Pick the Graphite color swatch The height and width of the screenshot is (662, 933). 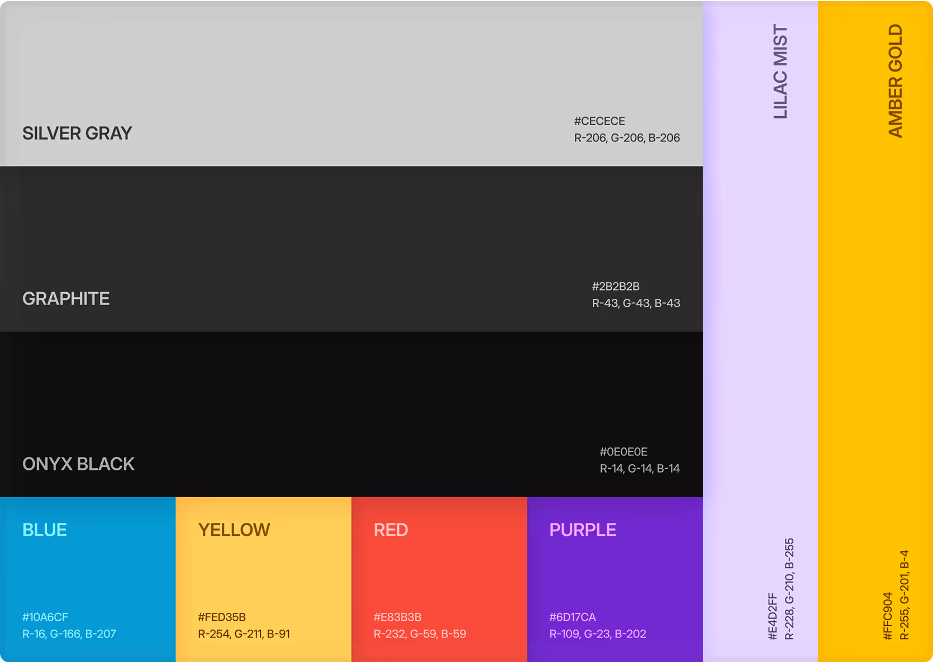351,249
